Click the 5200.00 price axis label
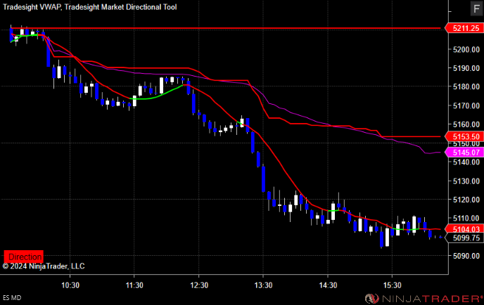Viewport: 484px width, 305px height. [x=466, y=49]
